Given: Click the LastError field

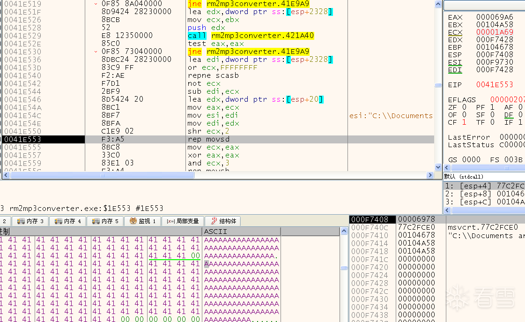Looking at the screenshot, I should [486, 137].
